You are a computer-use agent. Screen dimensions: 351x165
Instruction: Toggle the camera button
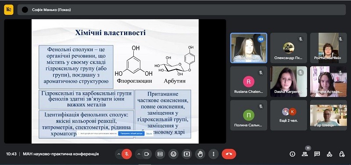[147, 154]
